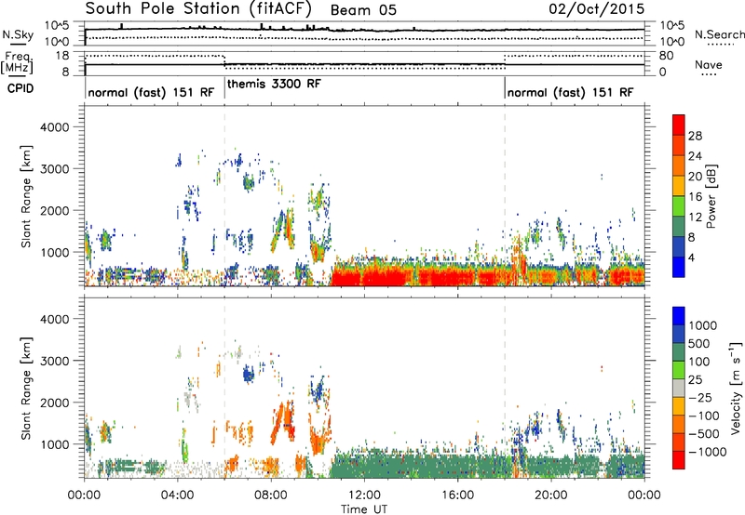Click the '-1000' tick on Velocity color bar
This screenshot has height=515, width=745.
click(708, 452)
